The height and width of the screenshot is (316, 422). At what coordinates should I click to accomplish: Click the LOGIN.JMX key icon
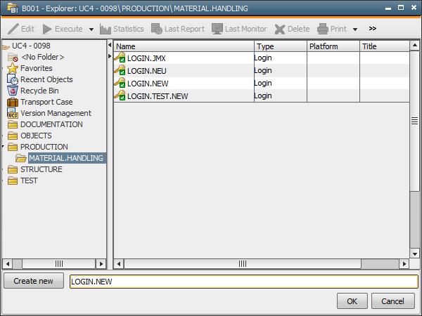(120, 58)
